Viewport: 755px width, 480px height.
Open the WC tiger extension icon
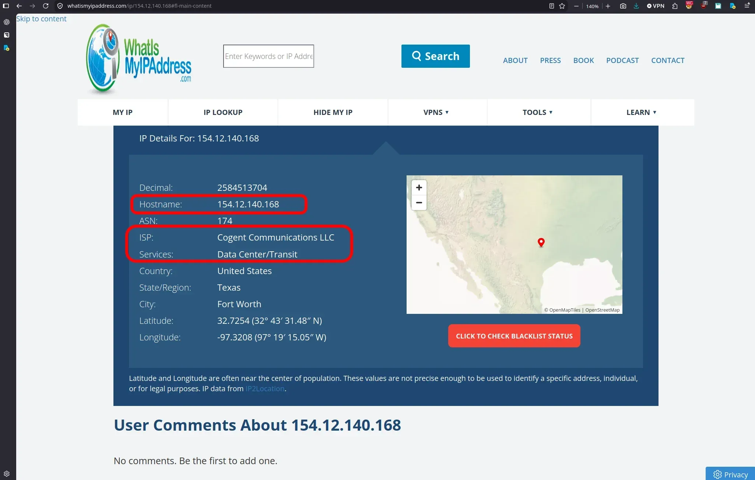coord(689,5)
